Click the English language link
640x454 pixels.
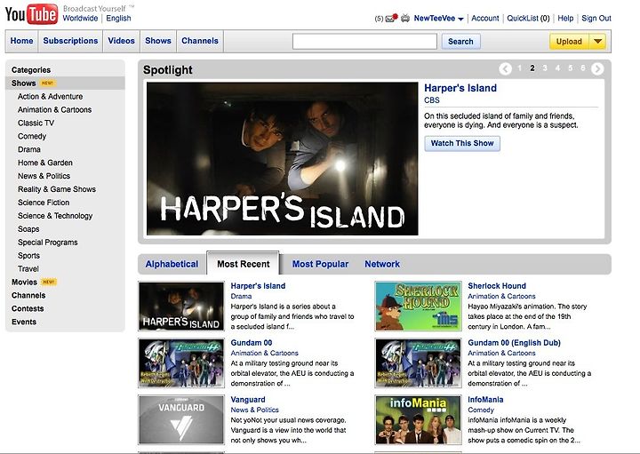(118, 19)
